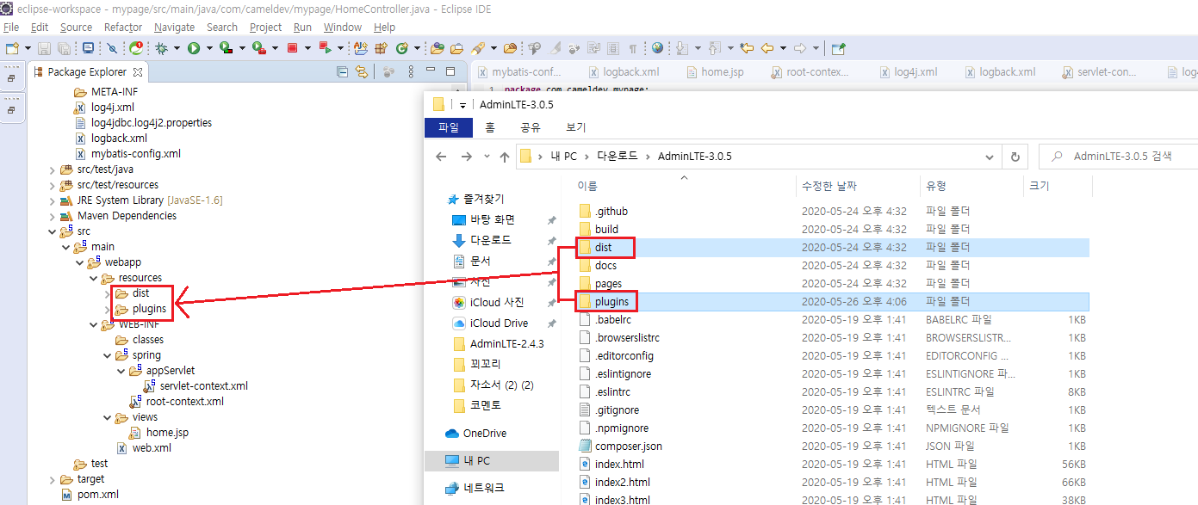
Task: Toggle Skip All Breakpoints
Action: [111, 48]
